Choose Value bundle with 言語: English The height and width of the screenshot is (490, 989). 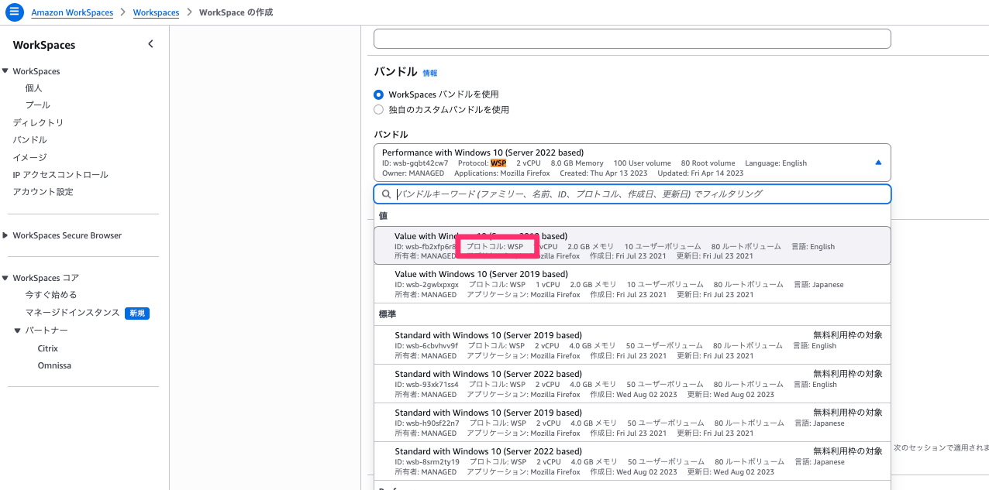tap(632, 245)
